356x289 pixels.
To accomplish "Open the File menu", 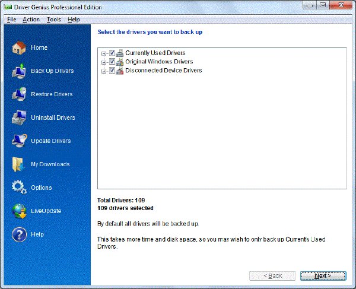I will pos(12,20).
